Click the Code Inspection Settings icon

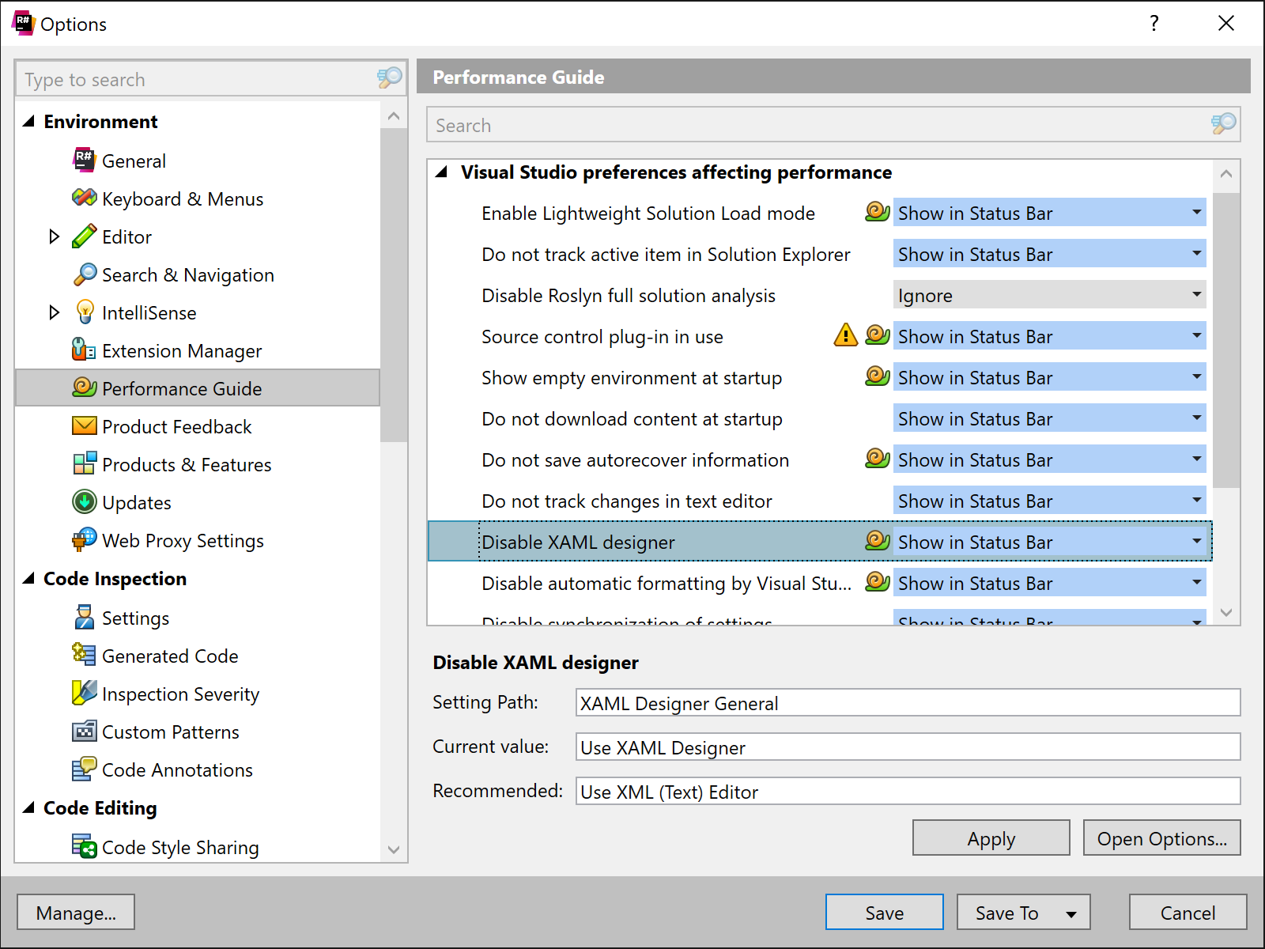(84, 617)
